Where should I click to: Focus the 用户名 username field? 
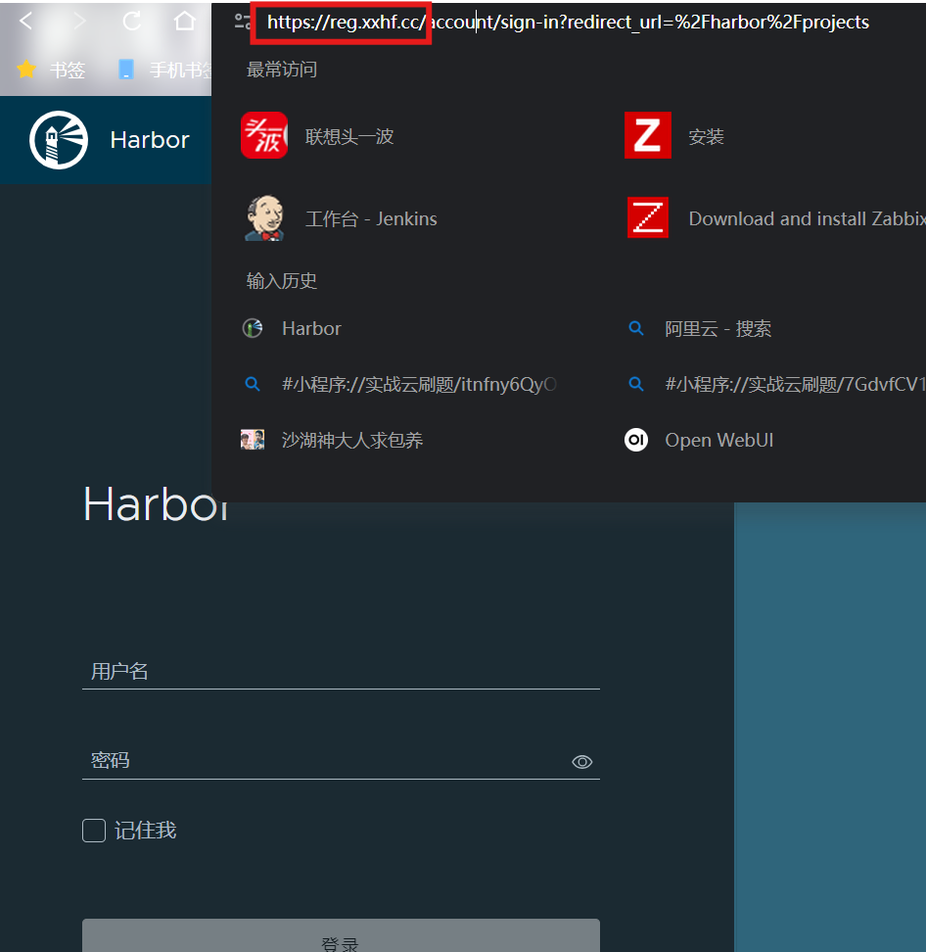pos(341,672)
